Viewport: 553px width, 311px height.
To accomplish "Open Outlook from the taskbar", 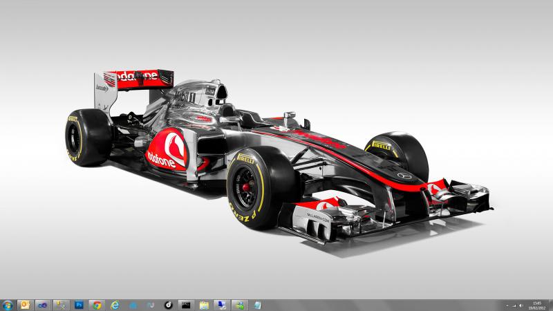I will tap(25, 305).
